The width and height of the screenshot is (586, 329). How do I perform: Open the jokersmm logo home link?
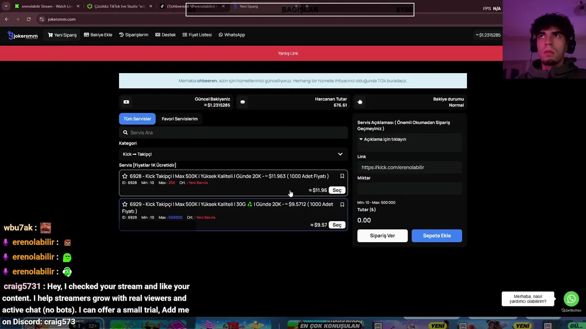(x=23, y=35)
